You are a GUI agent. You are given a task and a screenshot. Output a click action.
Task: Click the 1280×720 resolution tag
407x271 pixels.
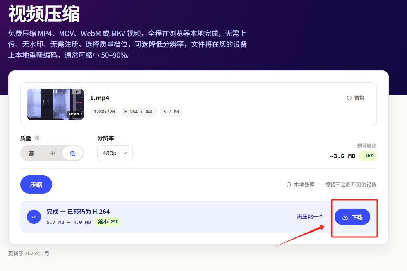click(104, 112)
